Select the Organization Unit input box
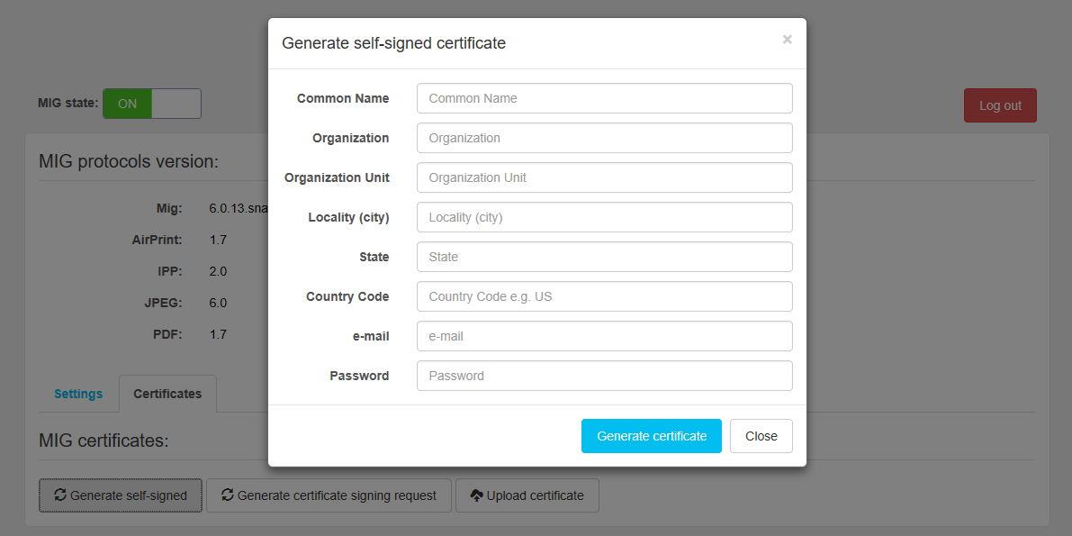This screenshot has height=536, width=1072. coord(604,177)
